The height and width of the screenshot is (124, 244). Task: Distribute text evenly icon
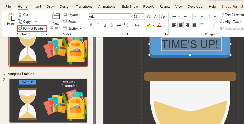coord(201,25)
